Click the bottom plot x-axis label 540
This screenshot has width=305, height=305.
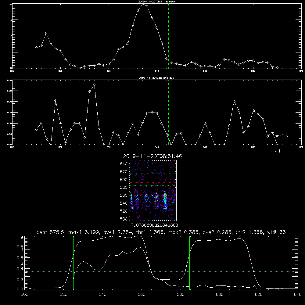click(102, 295)
